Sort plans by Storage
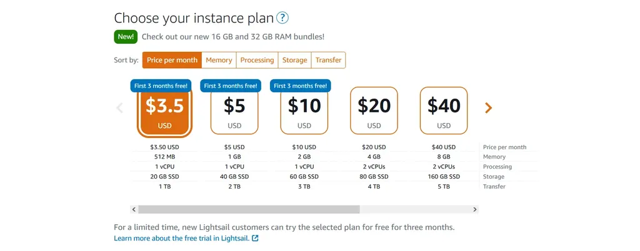The width and height of the screenshot is (640, 251). [x=295, y=60]
